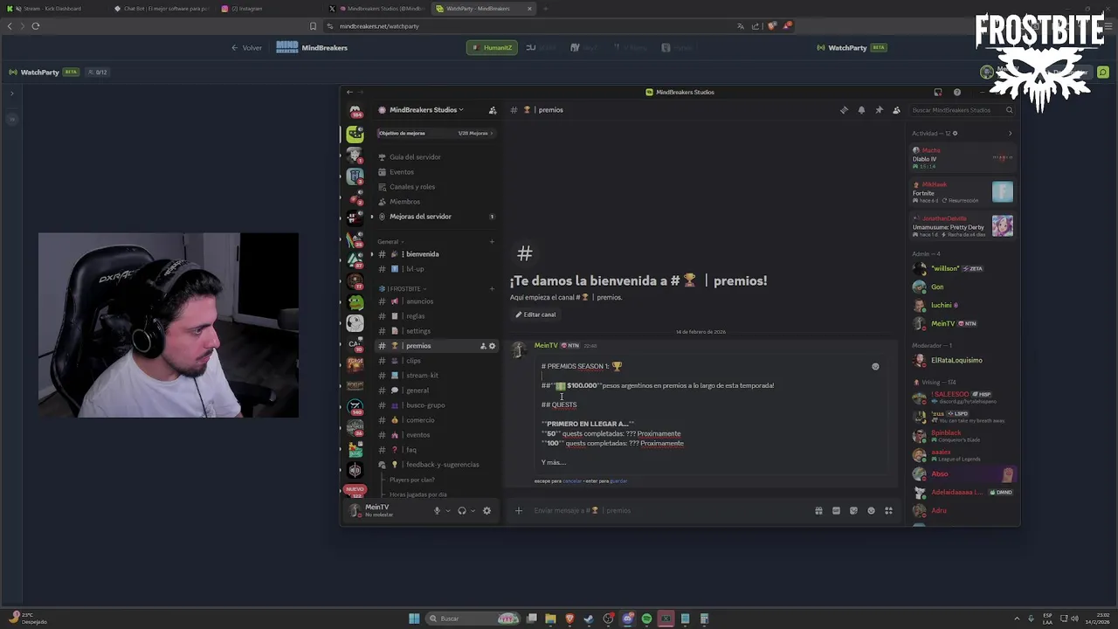Open threads icon in premios channel header

[x=844, y=110]
